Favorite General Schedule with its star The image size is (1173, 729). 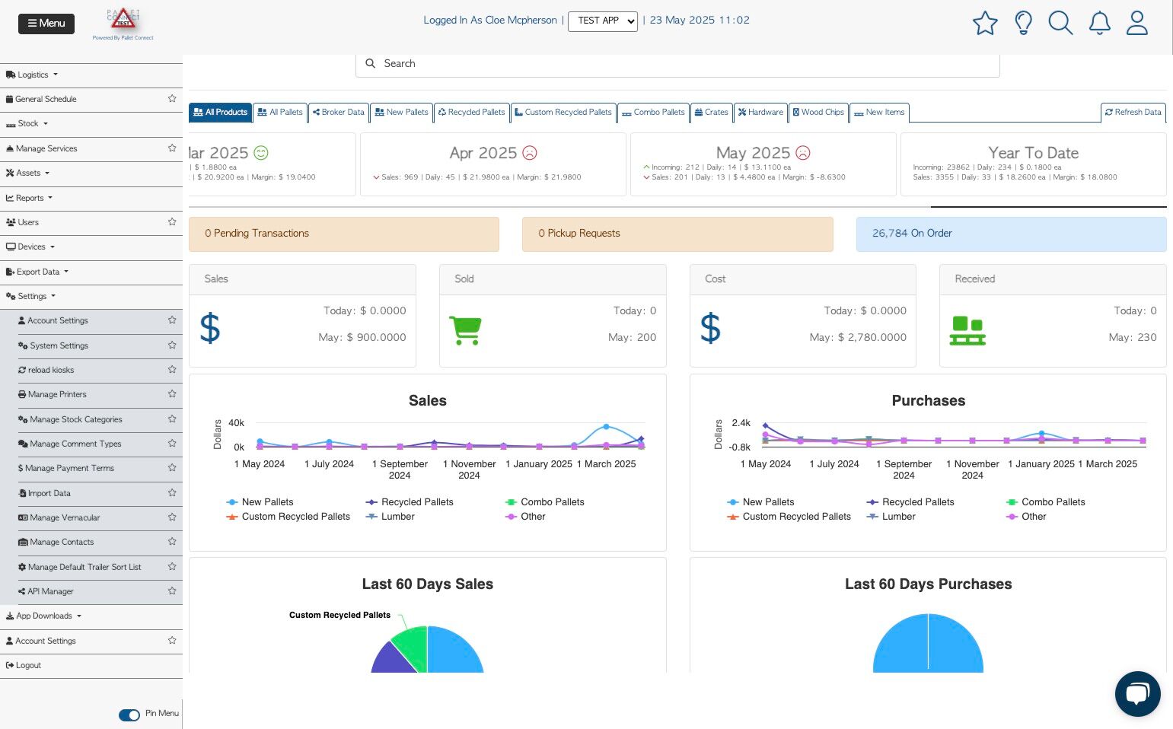coord(172,99)
